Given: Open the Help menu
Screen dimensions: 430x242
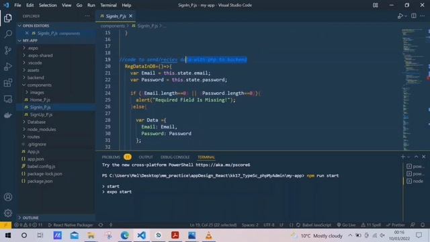Looking at the screenshot, I should pyautogui.click(x=126, y=5).
